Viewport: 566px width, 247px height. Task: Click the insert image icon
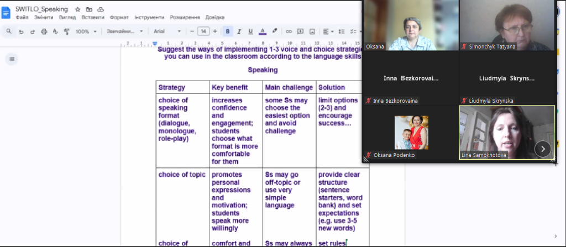pyautogui.click(x=312, y=31)
